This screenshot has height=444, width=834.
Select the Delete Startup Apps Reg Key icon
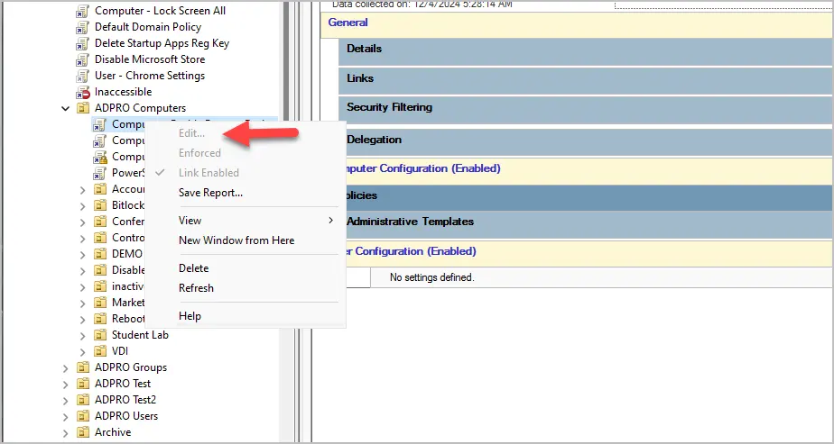pyautogui.click(x=82, y=43)
